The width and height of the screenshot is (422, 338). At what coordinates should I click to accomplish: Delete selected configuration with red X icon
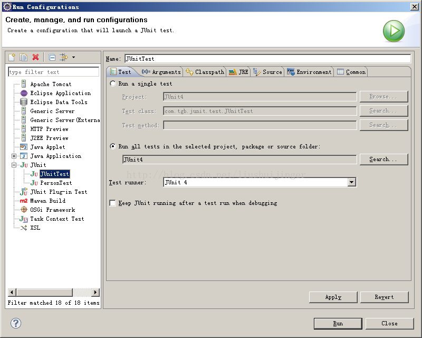(35, 57)
